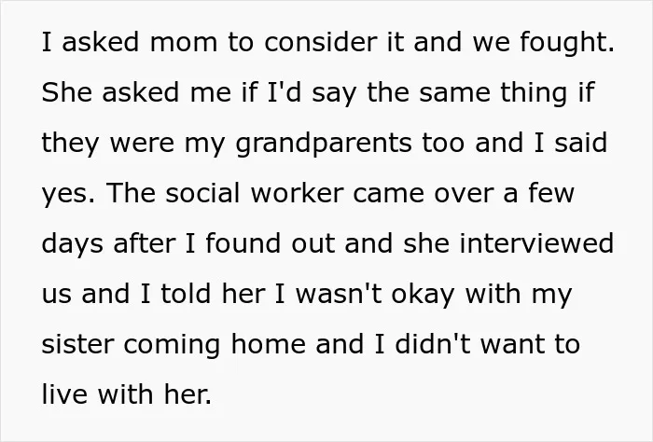The image size is (653, 442).
Task: Click on the word "days"
Action: [x=72, y=244]
